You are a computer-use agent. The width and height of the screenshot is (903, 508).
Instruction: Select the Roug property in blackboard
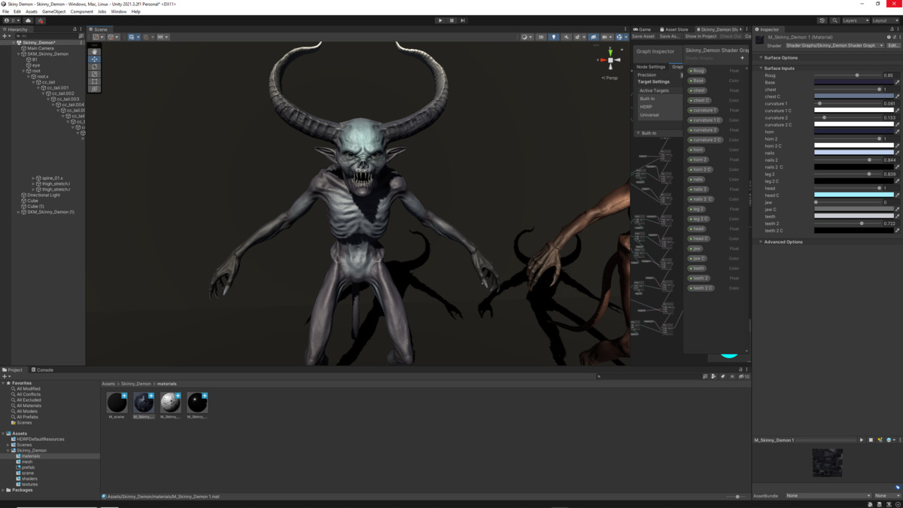coord(697,71)
